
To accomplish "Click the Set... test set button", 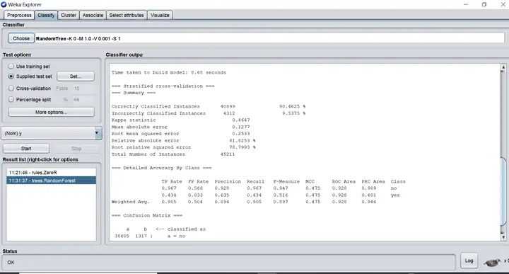I will click(x=76, y=76).
